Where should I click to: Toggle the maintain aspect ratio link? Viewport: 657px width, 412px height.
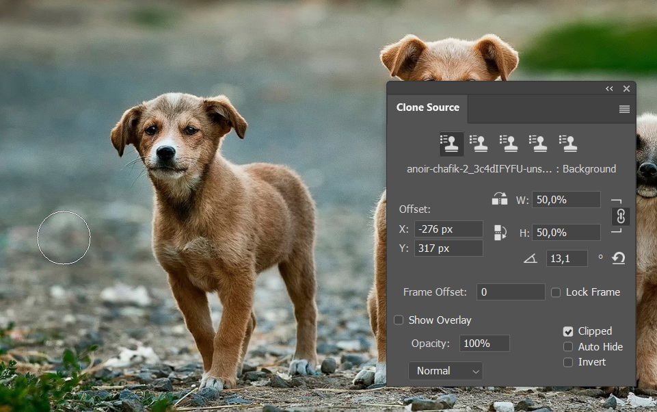(620, 216)
